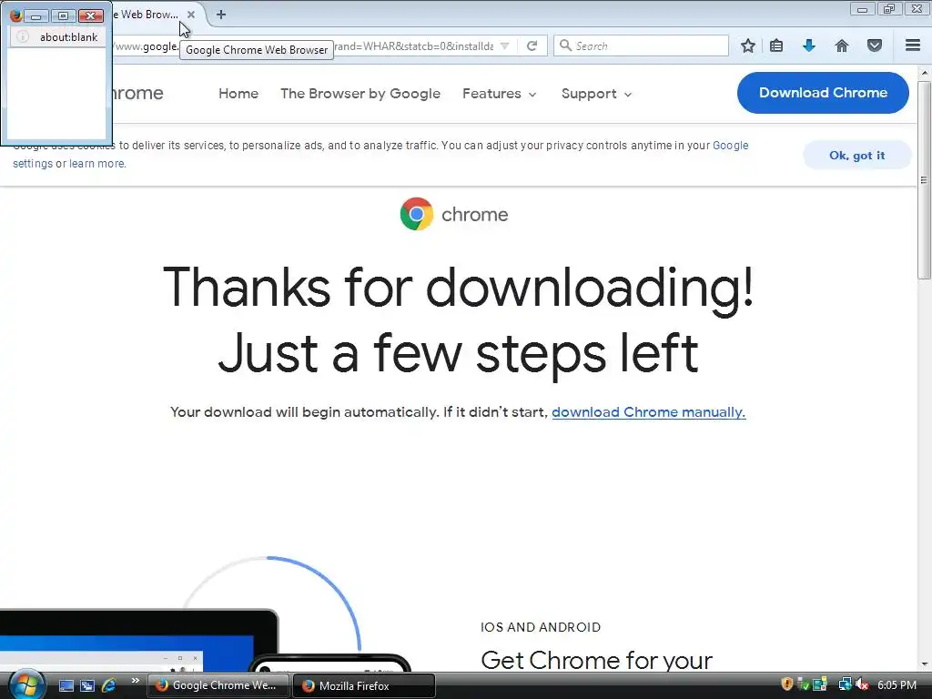Open the URL history dropdown arrow
Viewport: 932px width, 699px height.
click(504, 46)
